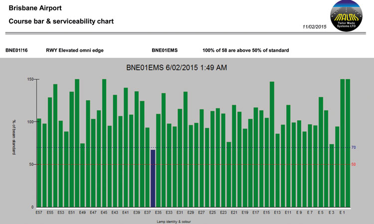374x224 pixels.
Task: Click the blue '70' threshold label
Action: coord(354,147)
